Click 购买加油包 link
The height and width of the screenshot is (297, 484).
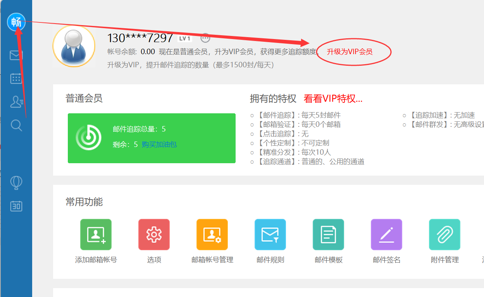click(159, 144)
